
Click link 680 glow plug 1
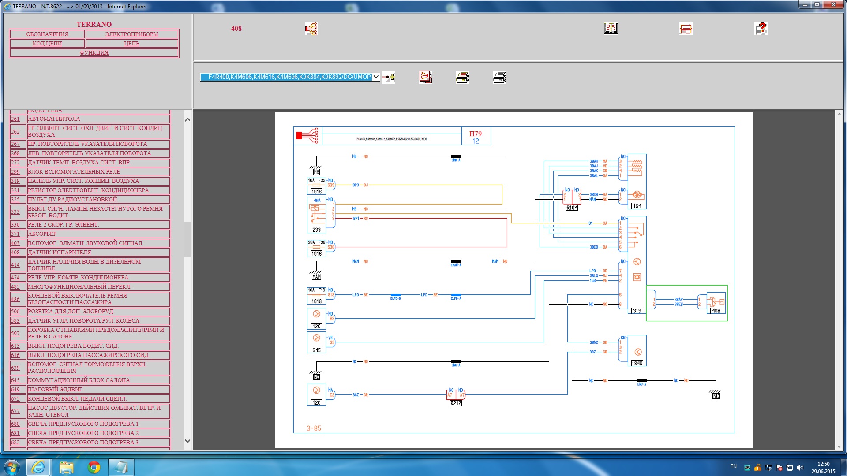[15, 424]
